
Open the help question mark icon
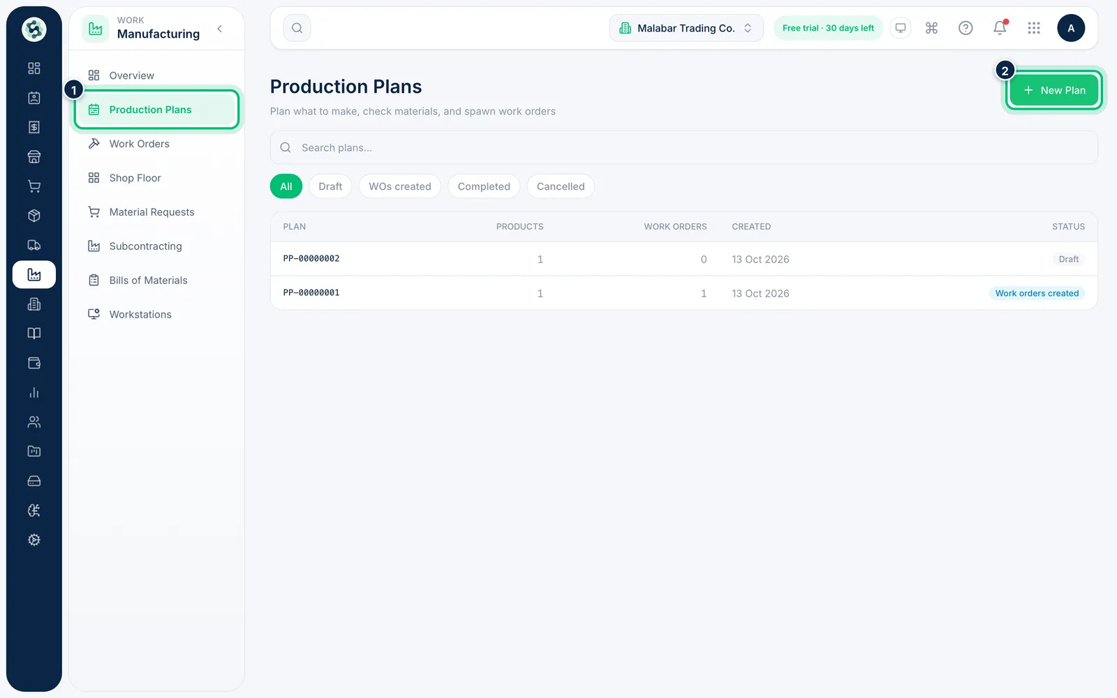[966, 28]
